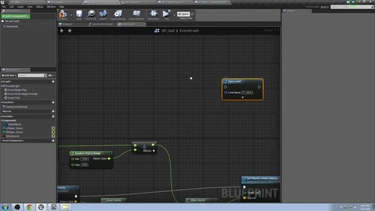The width and height of the screenshot is (375, 211).
Task: Click the Open Level node header
Action: pos(243,81)
